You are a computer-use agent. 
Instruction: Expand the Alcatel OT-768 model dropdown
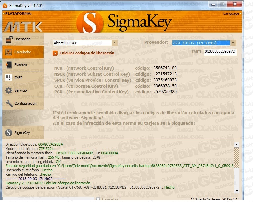(114, 43)
